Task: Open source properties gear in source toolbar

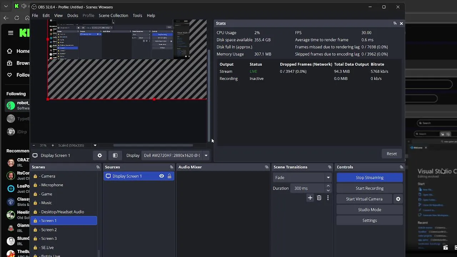Action: (100, 155)
